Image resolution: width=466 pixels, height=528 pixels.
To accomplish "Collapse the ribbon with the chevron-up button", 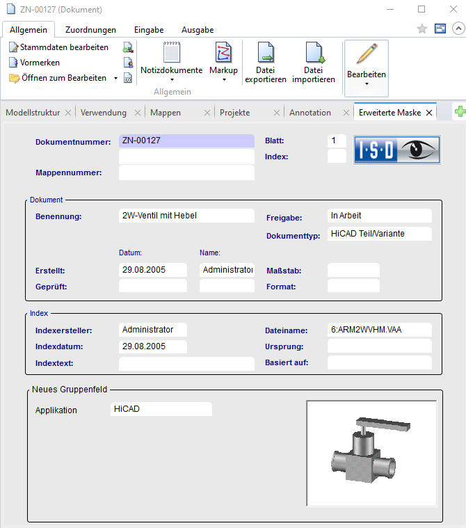I will [x=458, y=29].
